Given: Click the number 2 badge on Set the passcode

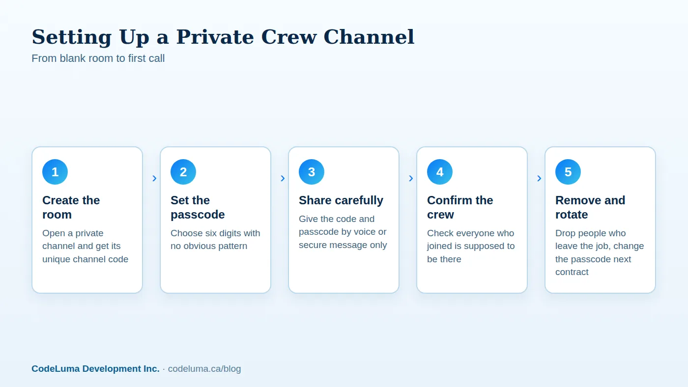Looking at the screenshot, I should pos(183,172).
